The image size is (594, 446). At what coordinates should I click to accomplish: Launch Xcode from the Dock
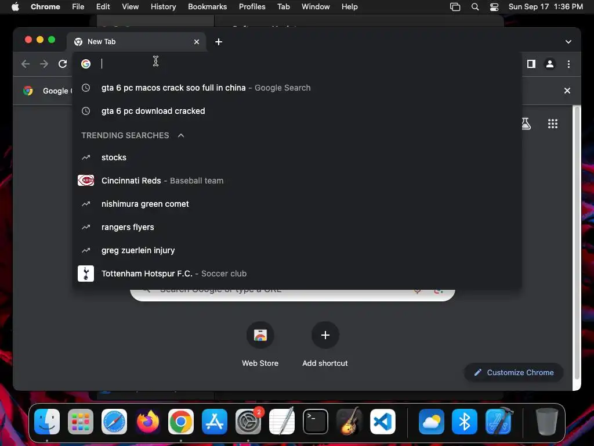[x=498, y=422]
